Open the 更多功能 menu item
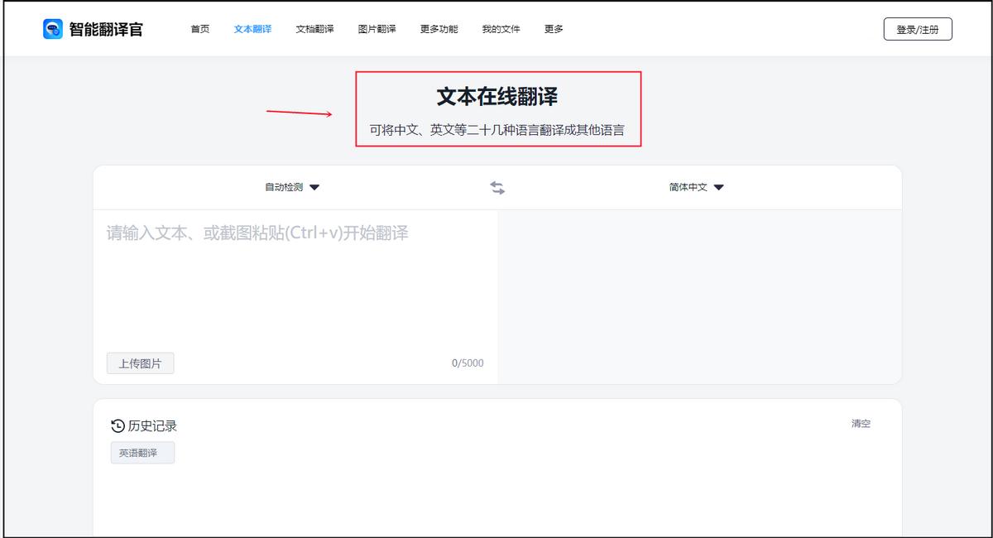Image resolution: width=993 pixels, height=538 pixels. pos(439,29)
